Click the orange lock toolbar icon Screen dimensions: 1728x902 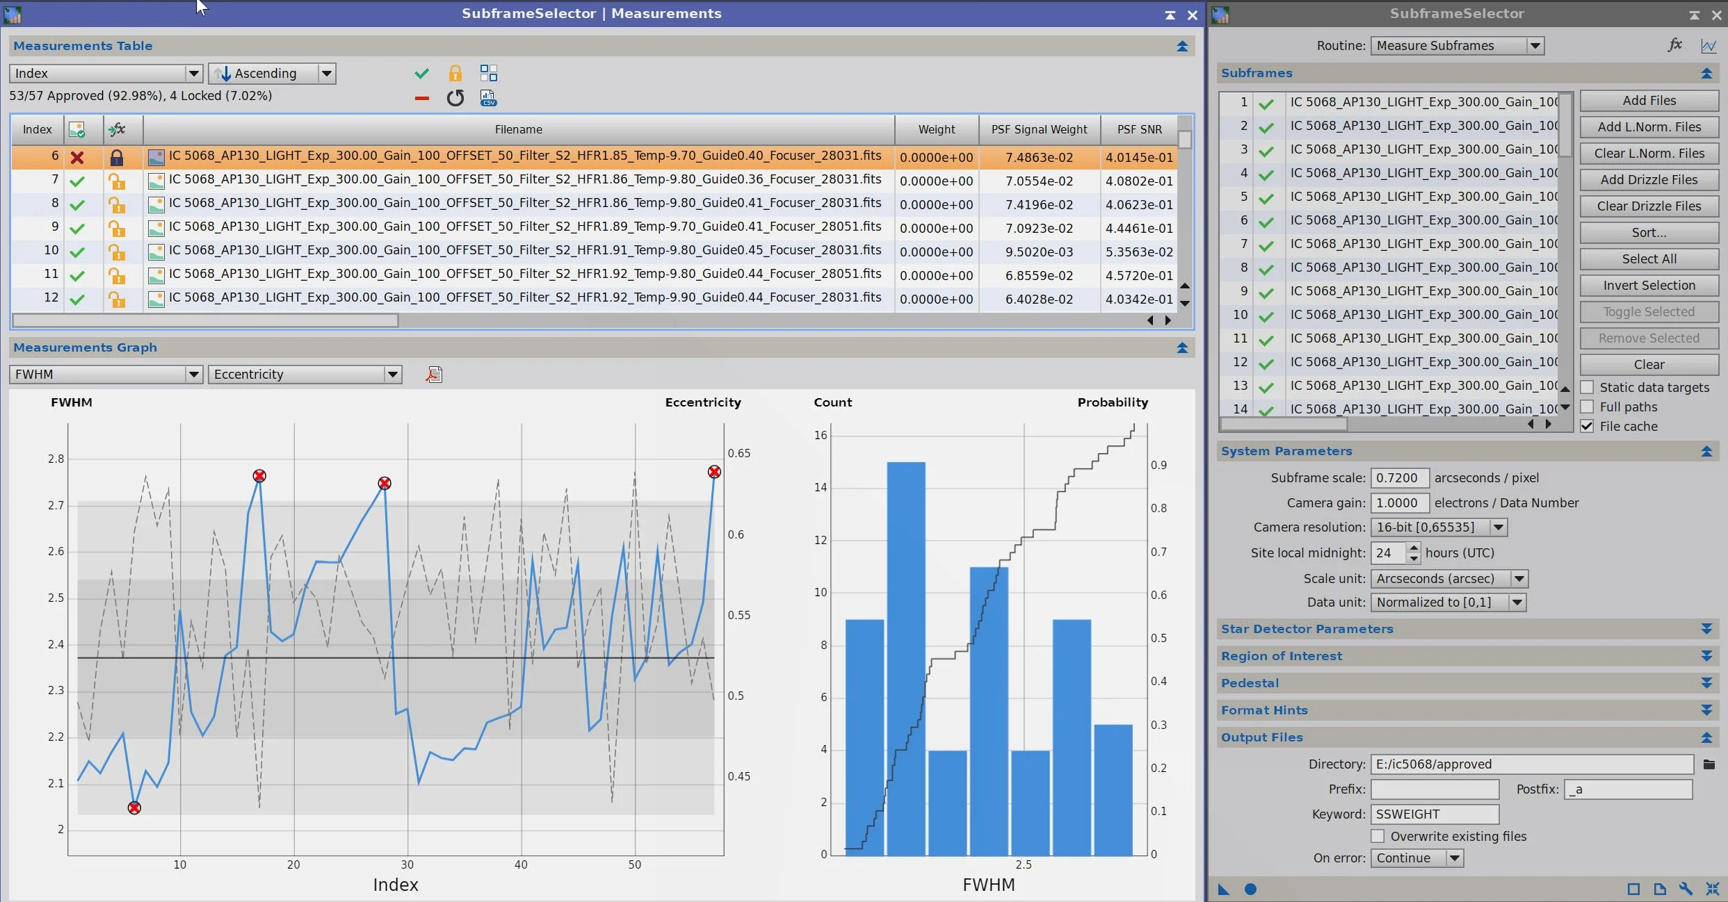(x=455, y=73)
